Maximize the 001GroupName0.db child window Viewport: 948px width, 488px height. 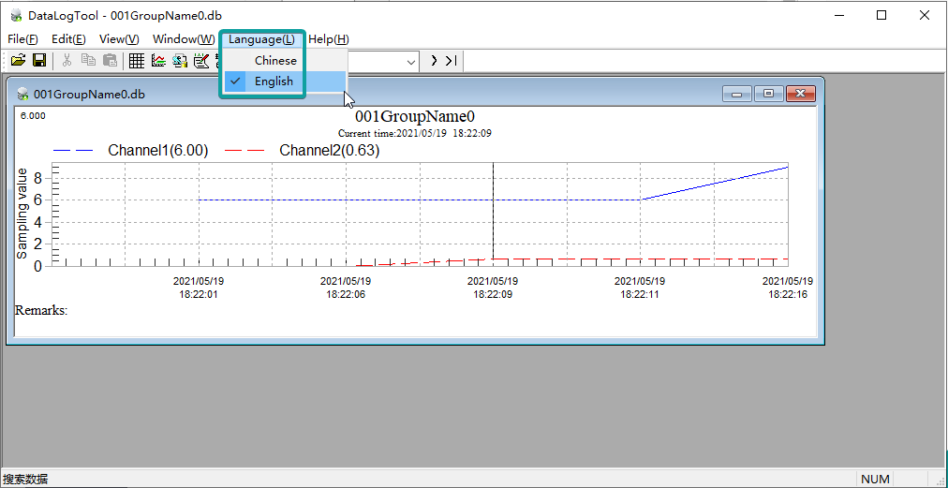coord(768,94)
